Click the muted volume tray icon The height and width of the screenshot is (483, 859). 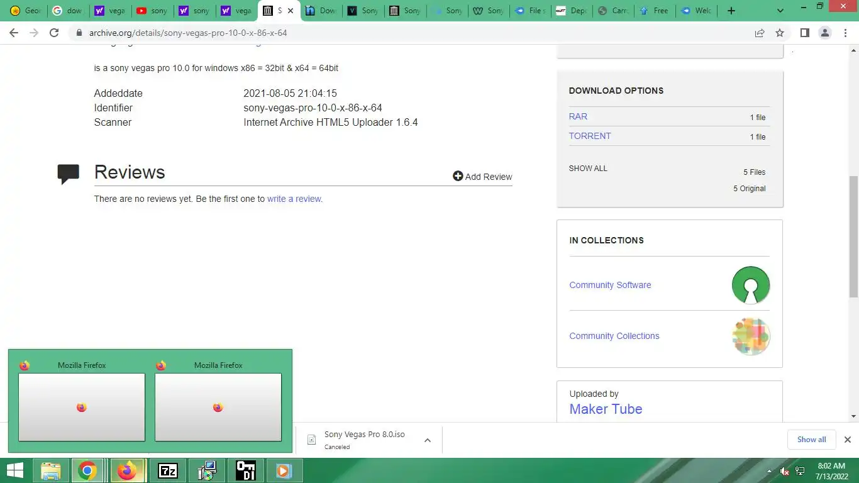[x=785, y=471]
